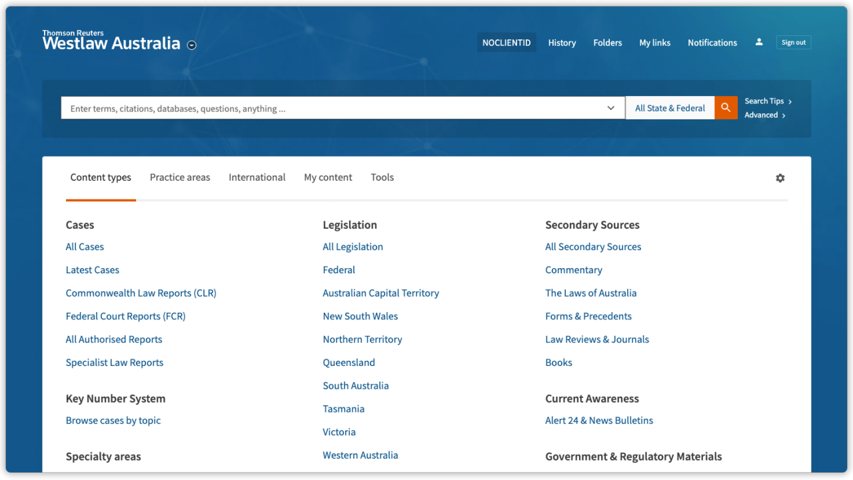The height and width of the screenshot is (480, 853).
Task: Expand the search terms dropdown arrow
Action: (610, 107)
